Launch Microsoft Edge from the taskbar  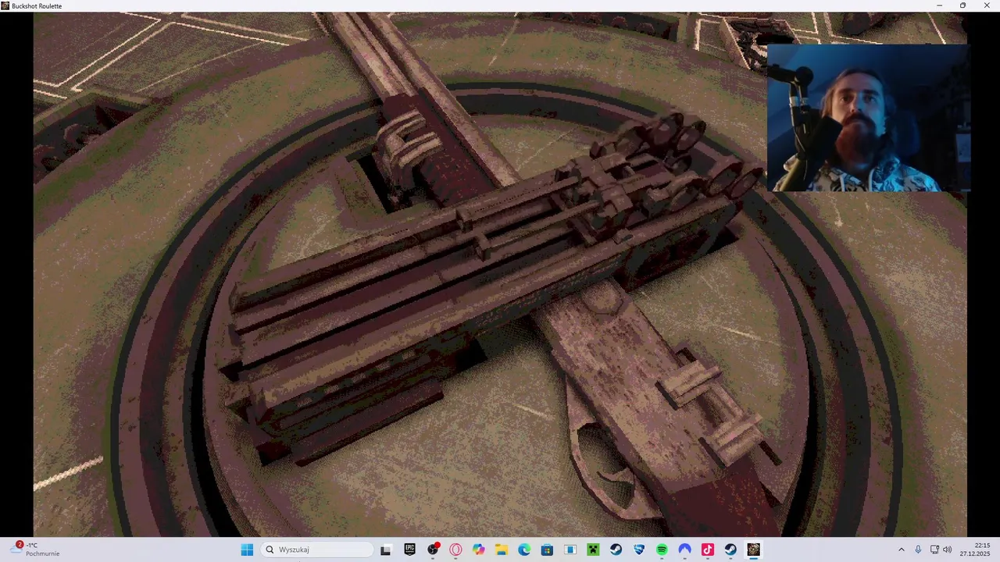click(x=524, y=550)
